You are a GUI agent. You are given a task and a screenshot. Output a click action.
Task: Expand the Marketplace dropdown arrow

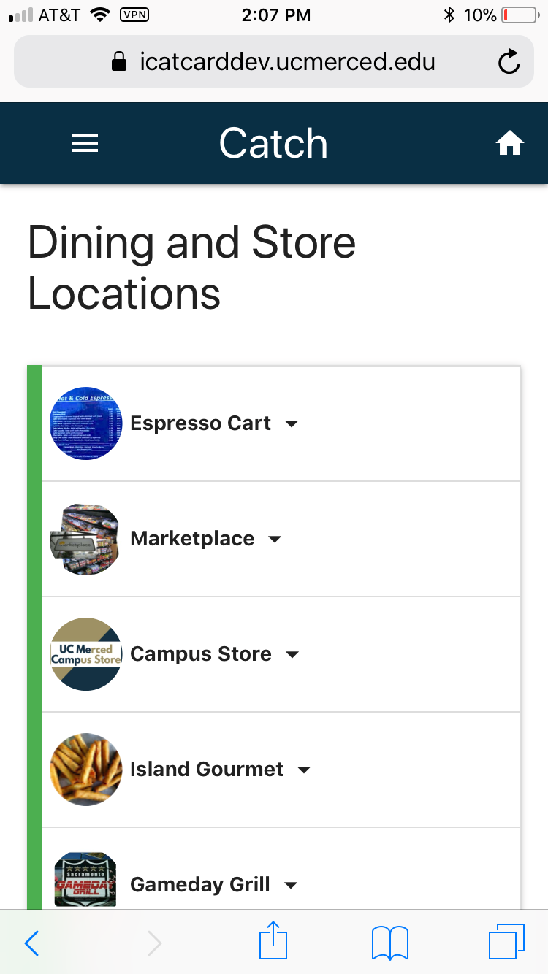point(275,540)
